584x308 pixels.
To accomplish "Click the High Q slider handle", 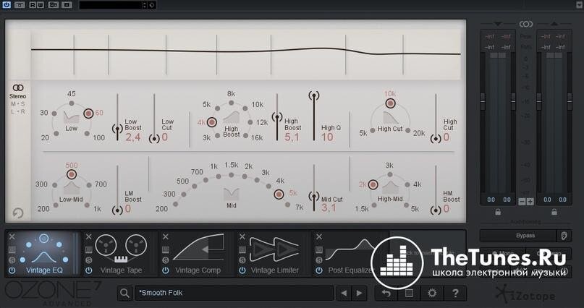I will point(314,96).
